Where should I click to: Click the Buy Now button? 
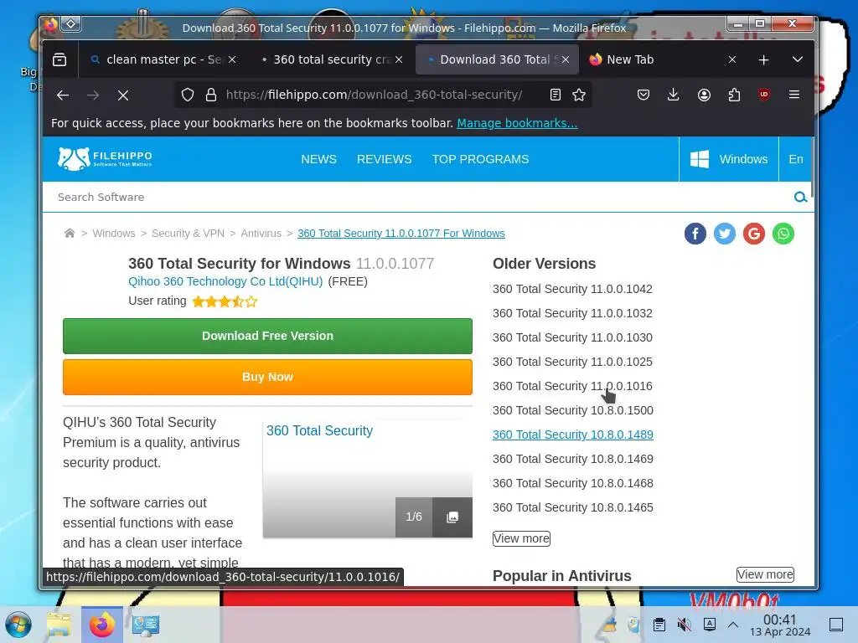pyautogui.click(x=267, y=377)
